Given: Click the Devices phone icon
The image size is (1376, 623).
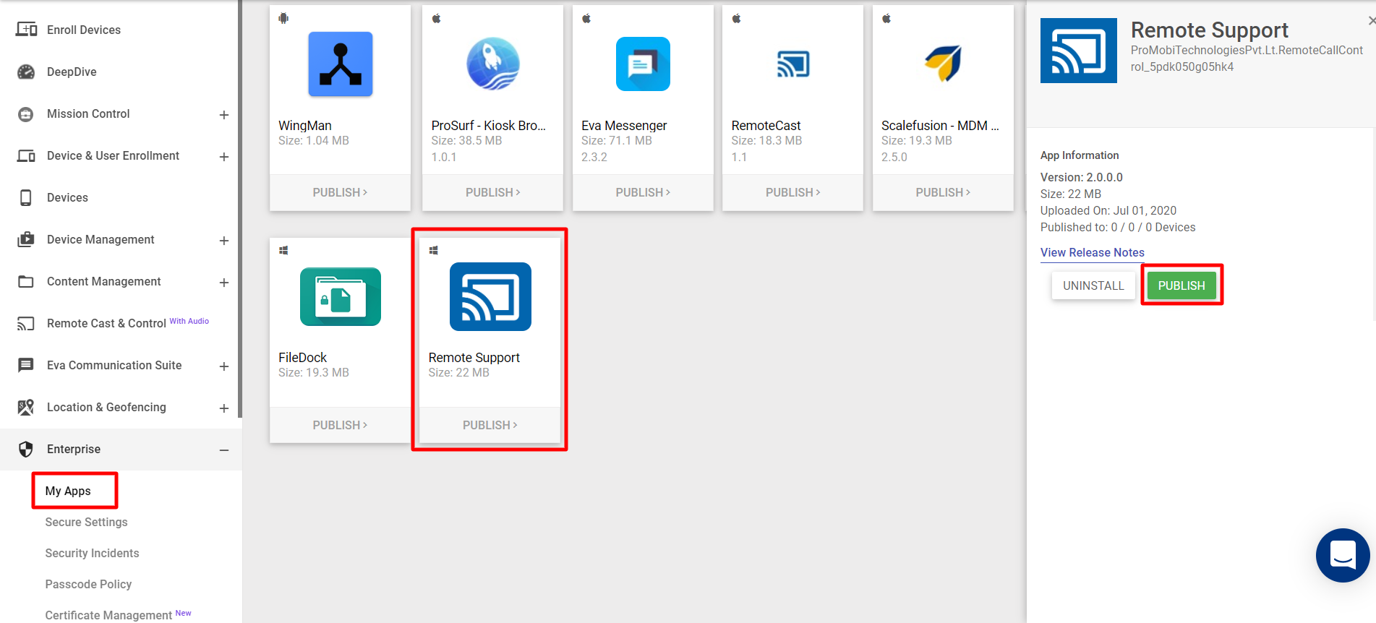Looking at the screenshot, I should pos(26,198).
